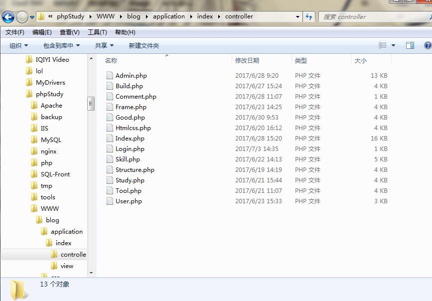Click the 新建文件夹 button
This screenshot has height=301, width=432.
coord(144,46)
